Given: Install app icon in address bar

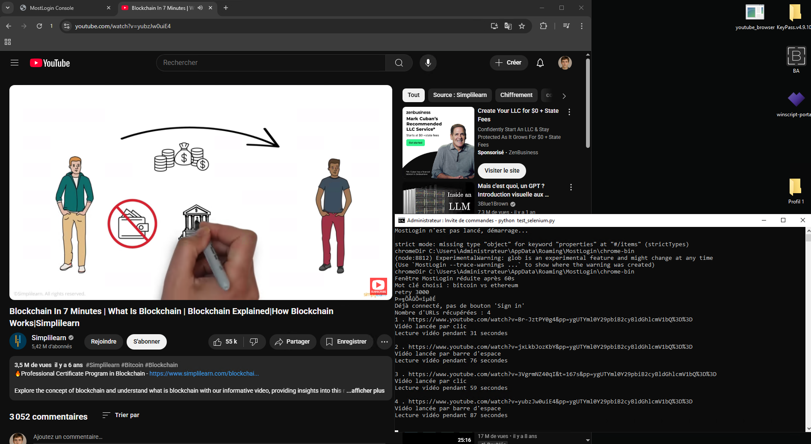Looking at the screenshot, I should 494,26.
